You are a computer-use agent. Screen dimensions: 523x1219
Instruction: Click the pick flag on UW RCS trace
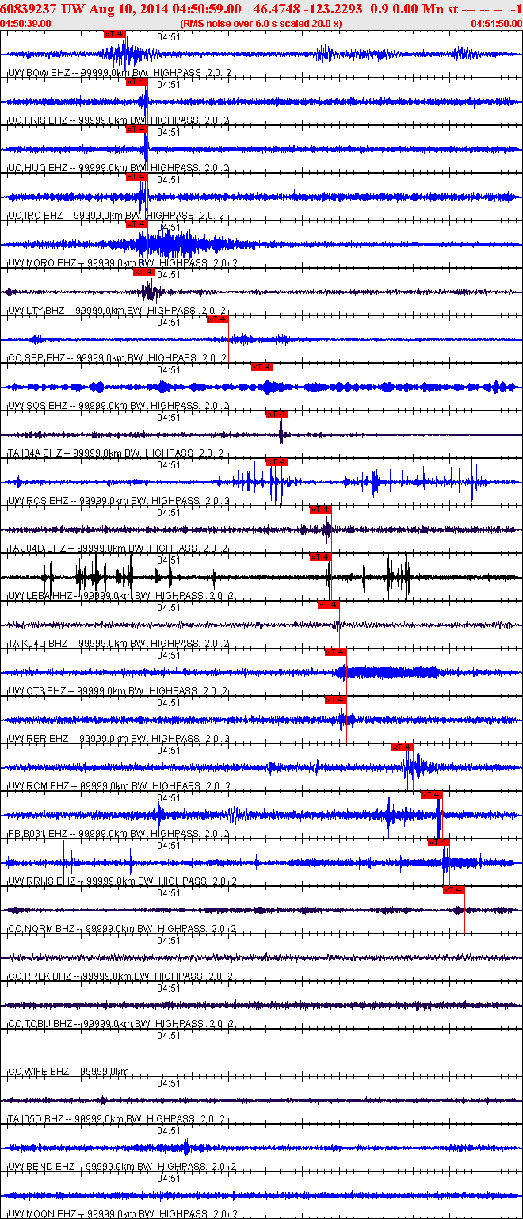coord(277,462)
